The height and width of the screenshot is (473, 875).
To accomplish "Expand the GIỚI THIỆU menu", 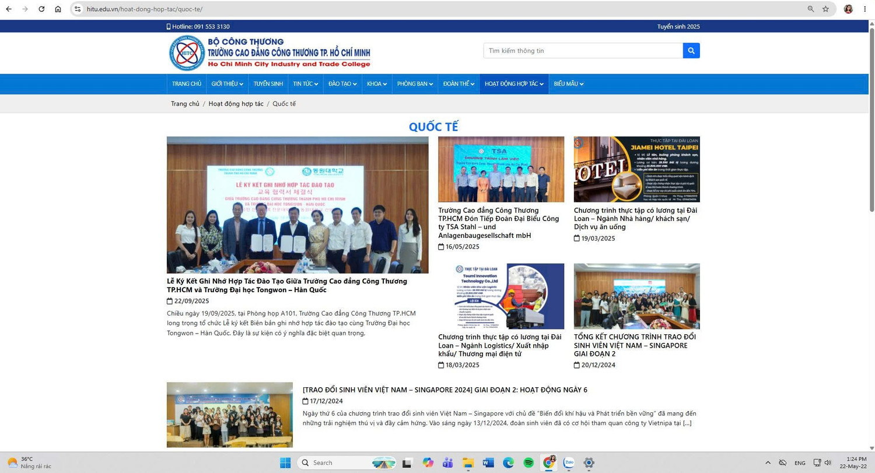I will coord(227,84).
